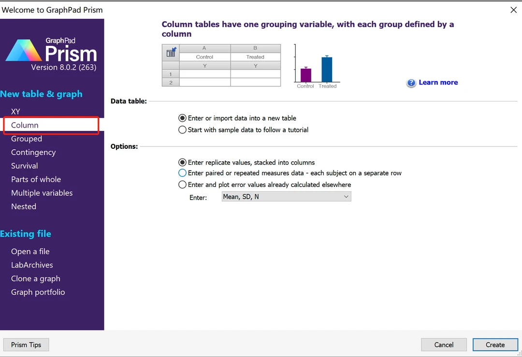Click row '1' header in sample table
The image size is (522, 357).
coord(171,74)
